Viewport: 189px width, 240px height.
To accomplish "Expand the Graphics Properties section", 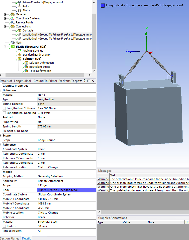I will tap(1, 86).
